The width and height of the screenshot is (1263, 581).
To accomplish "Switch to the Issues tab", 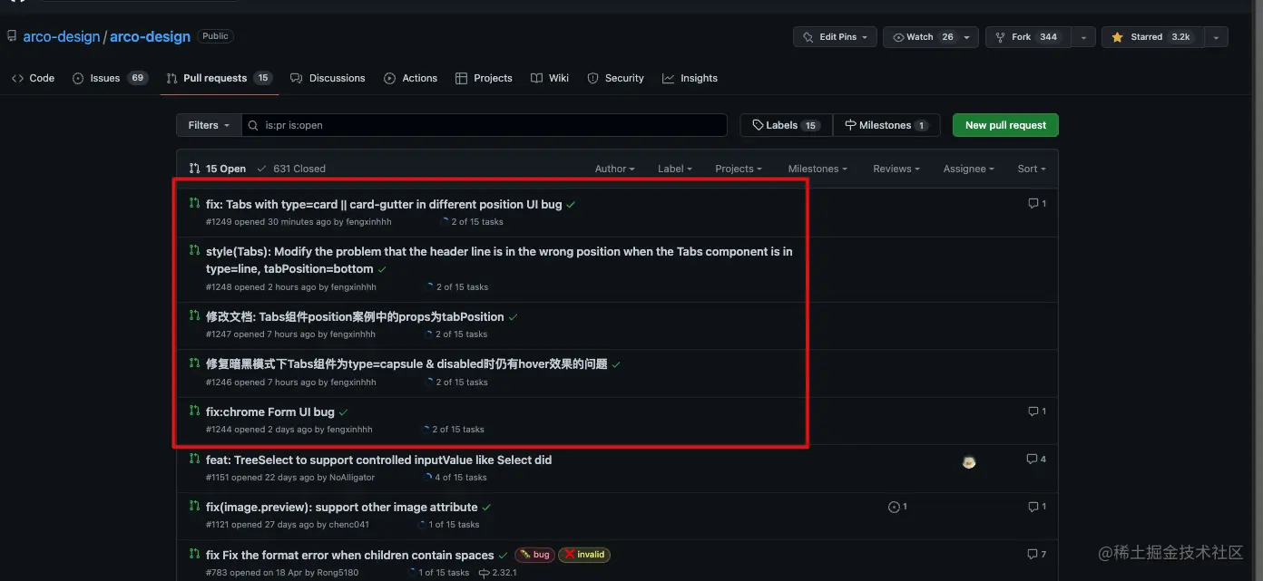I will (110, 78).
